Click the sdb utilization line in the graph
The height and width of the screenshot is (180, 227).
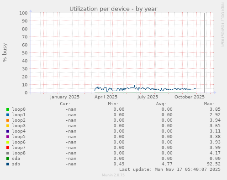pos(145,89)
